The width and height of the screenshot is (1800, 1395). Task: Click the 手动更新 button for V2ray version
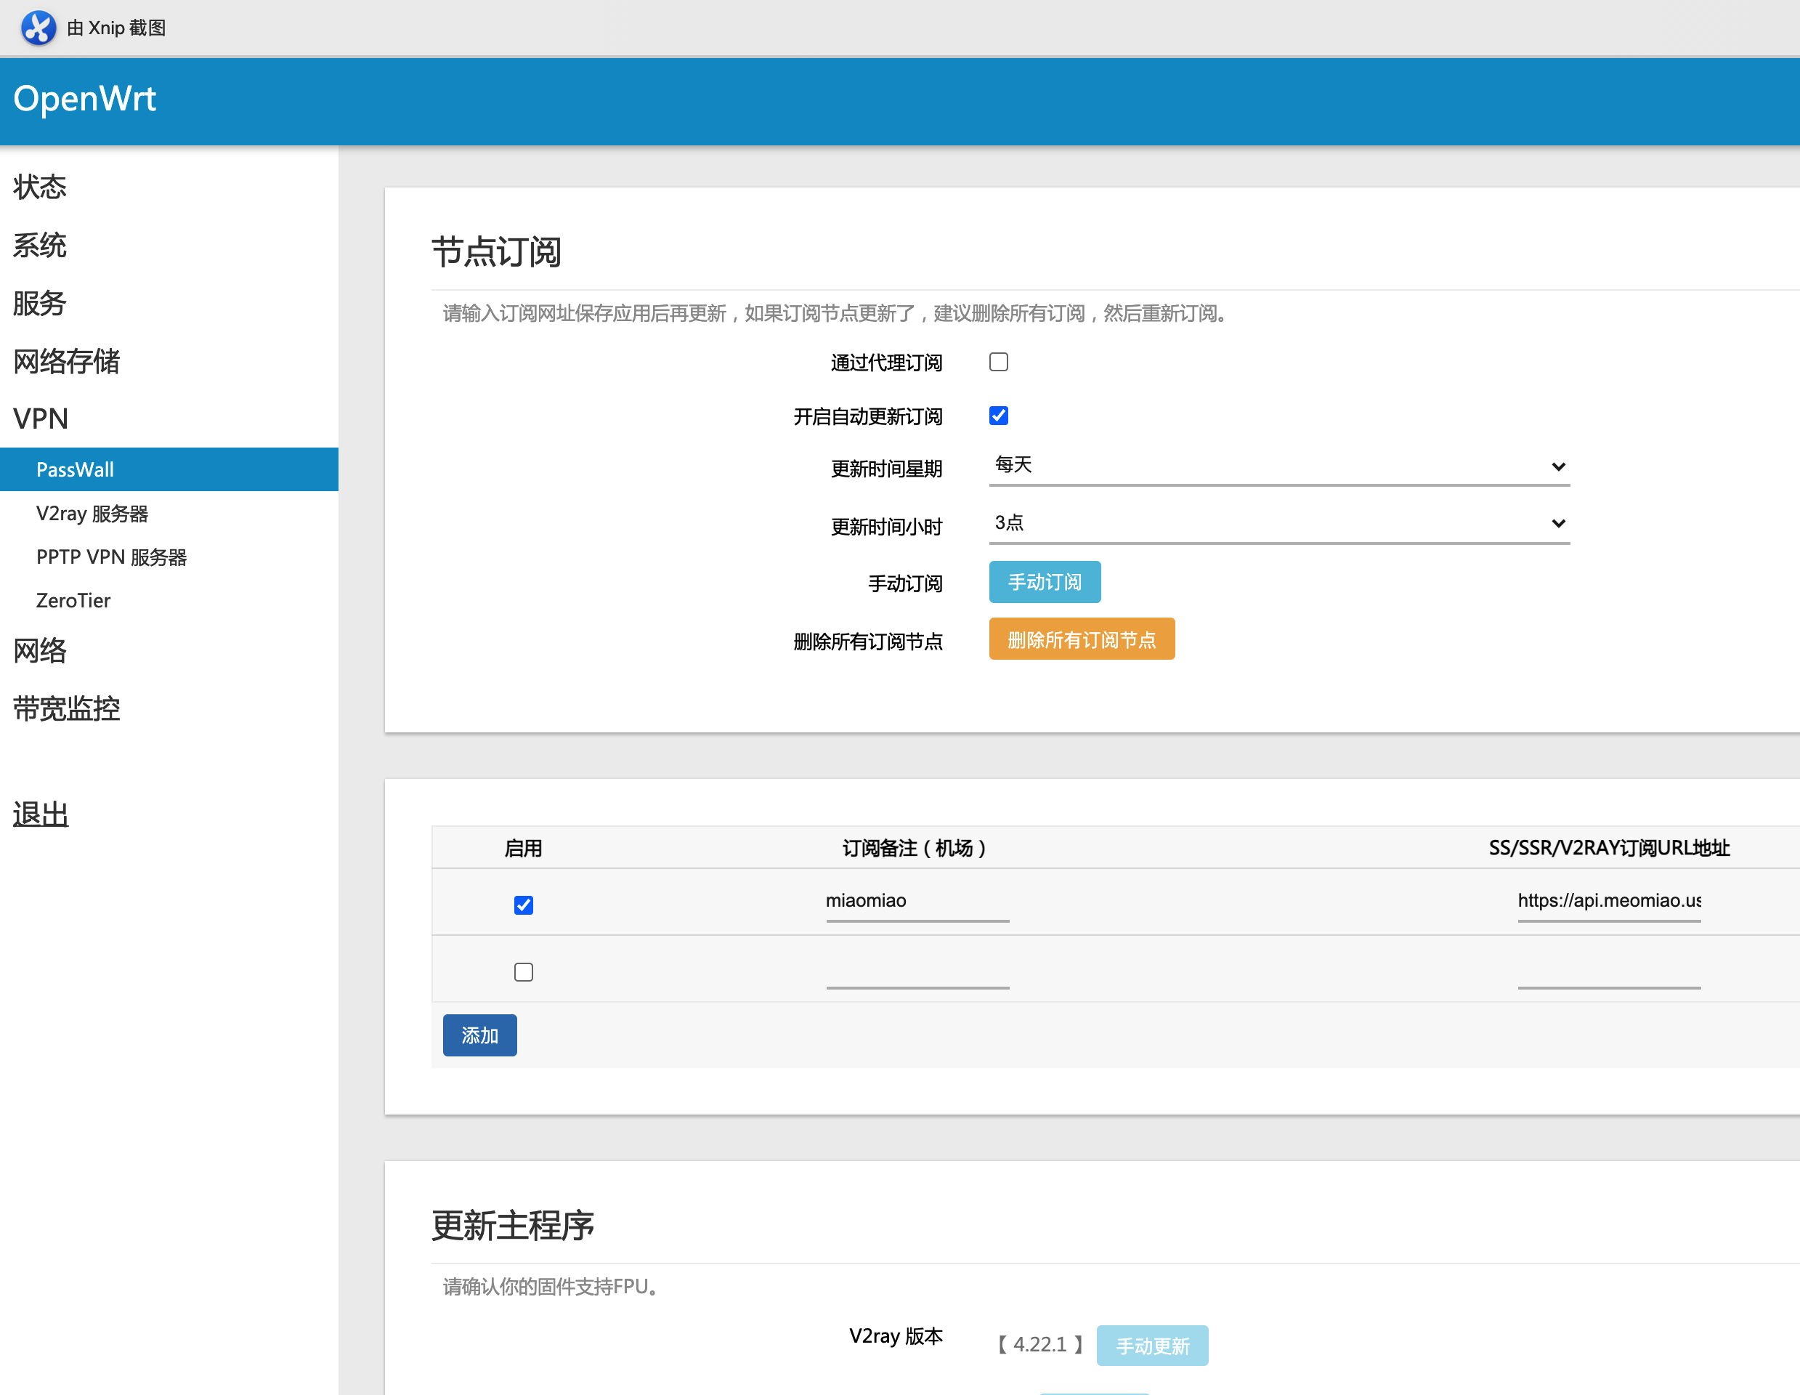(1151, 1346)
